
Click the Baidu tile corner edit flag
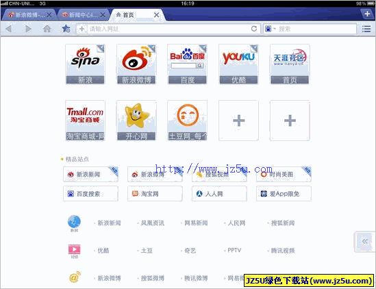point(203,49)
